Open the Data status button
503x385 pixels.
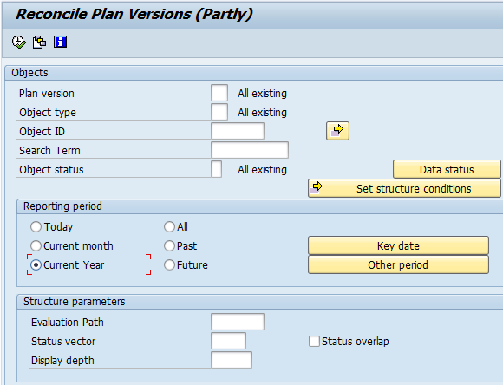(447, 169)
